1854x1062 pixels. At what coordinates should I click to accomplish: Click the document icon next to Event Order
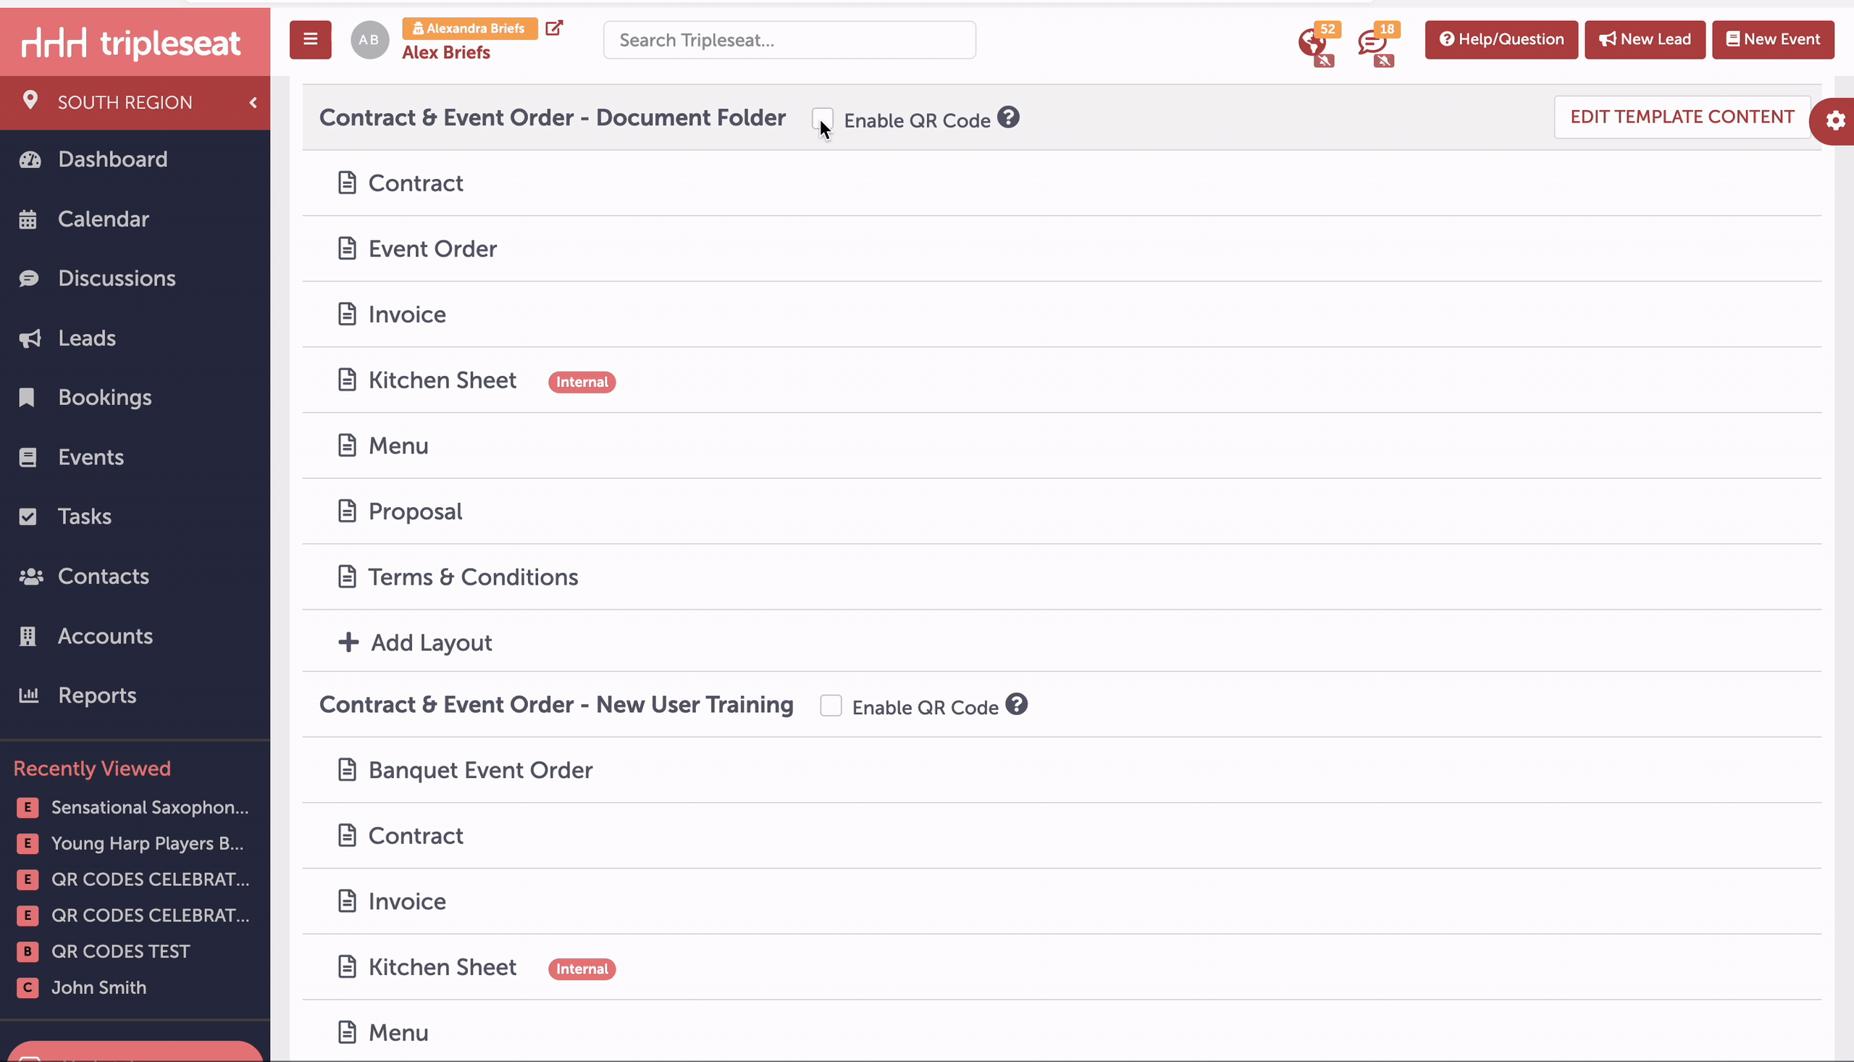coord(347,248)
